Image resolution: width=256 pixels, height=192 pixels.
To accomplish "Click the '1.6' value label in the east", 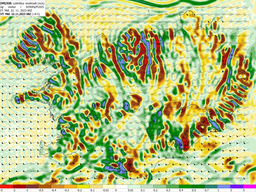I will pos(231,55).
